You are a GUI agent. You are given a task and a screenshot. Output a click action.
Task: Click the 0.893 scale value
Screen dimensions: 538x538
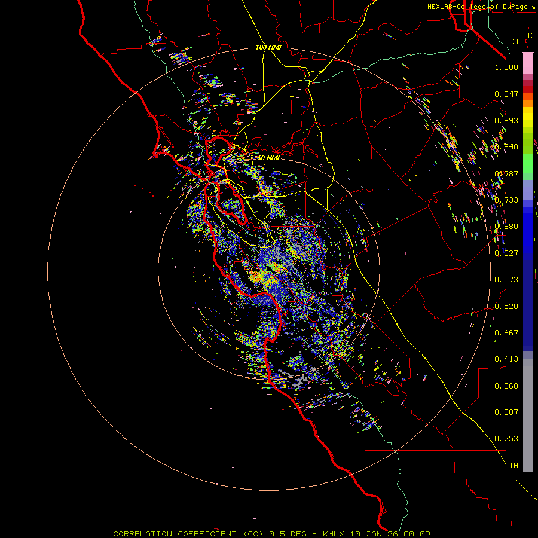[506, 120]
